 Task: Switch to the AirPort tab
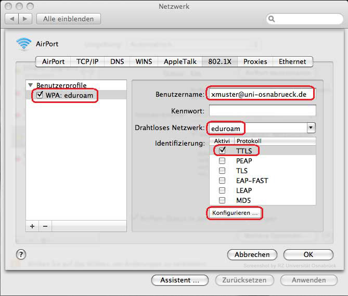[53, 61]
